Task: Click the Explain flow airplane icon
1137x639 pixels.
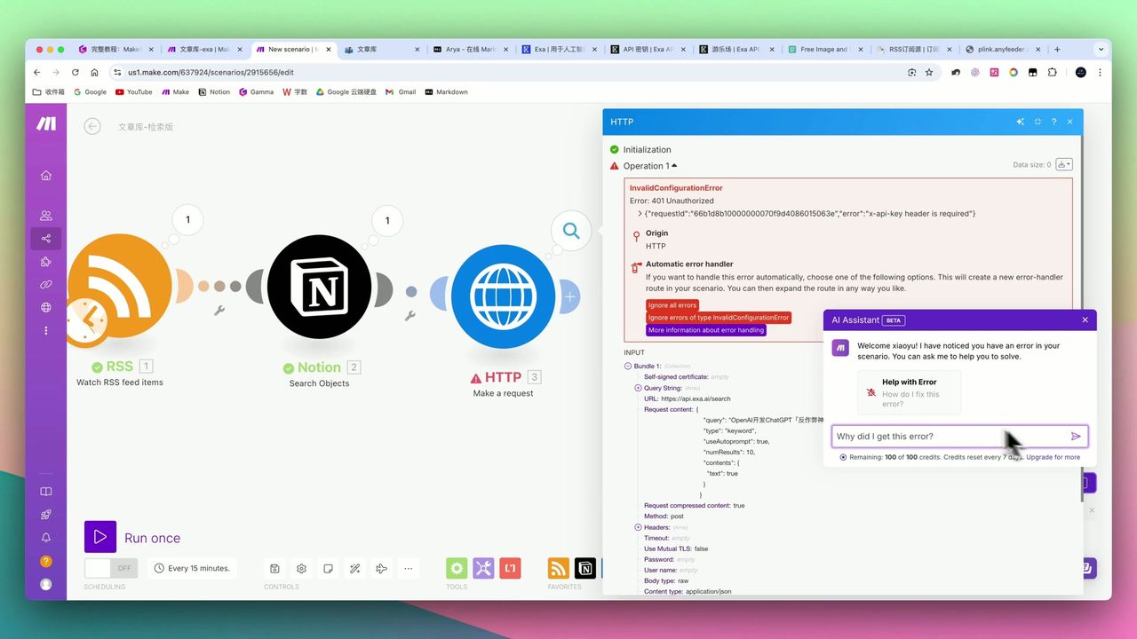Action: tap(381, 568)
